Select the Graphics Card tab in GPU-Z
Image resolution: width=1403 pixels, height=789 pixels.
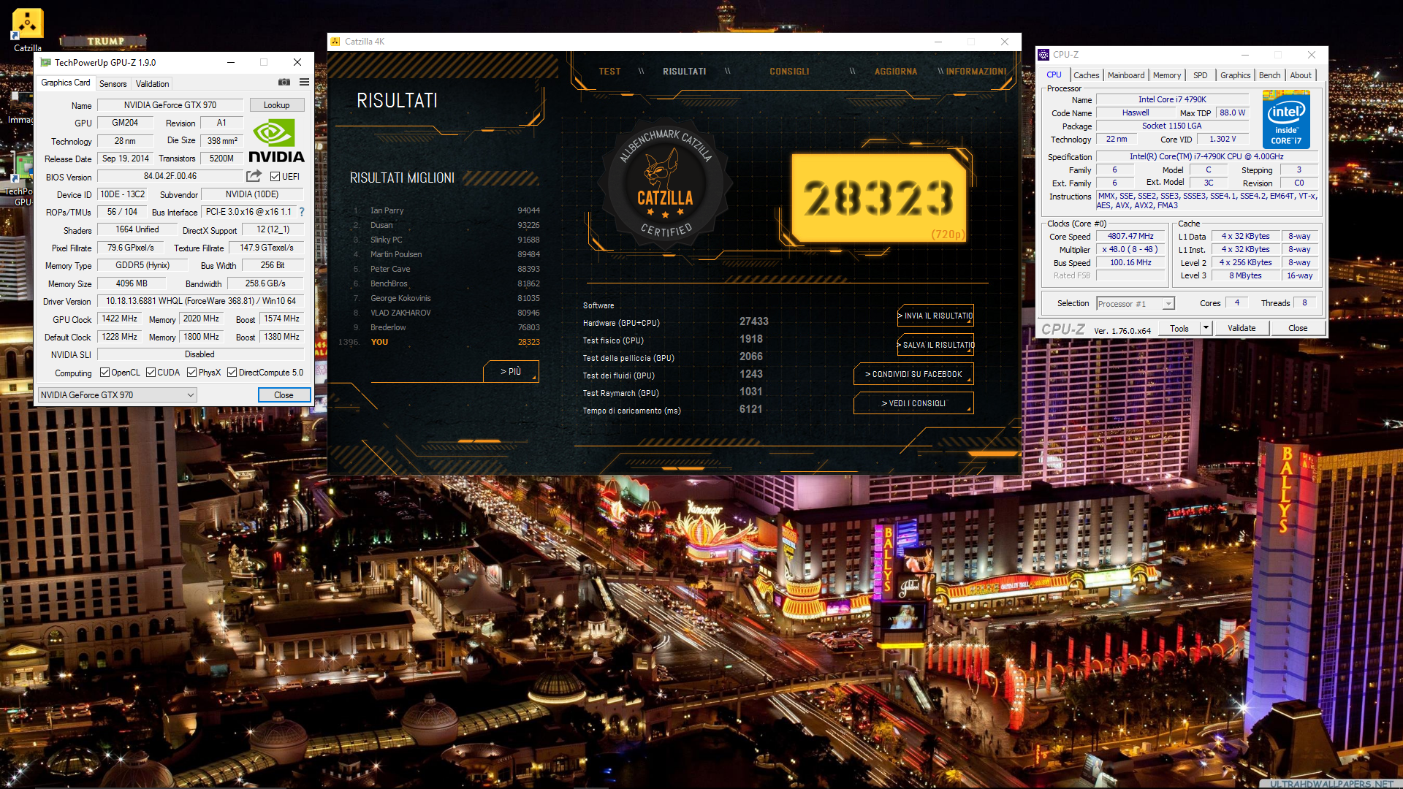click(66, 83)
